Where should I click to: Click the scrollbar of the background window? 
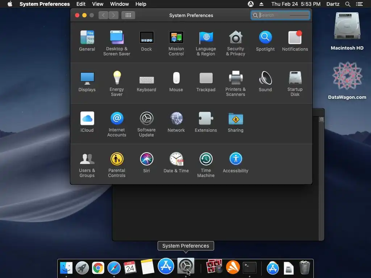(x=321, y=180)
